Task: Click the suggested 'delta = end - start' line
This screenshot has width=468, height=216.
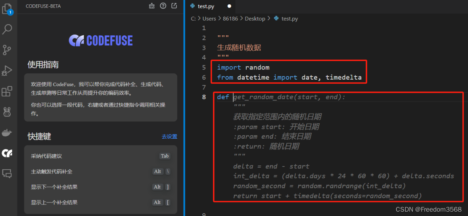Action: point(271,166)
